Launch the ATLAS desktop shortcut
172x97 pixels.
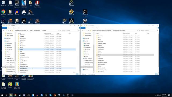[64, 21]
